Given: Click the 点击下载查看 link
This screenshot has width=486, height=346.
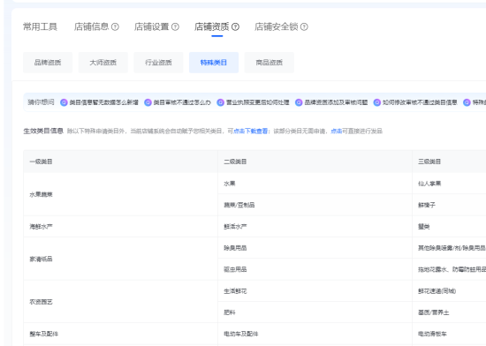Looking at the screenshot, I should click(x=250, y=132).
